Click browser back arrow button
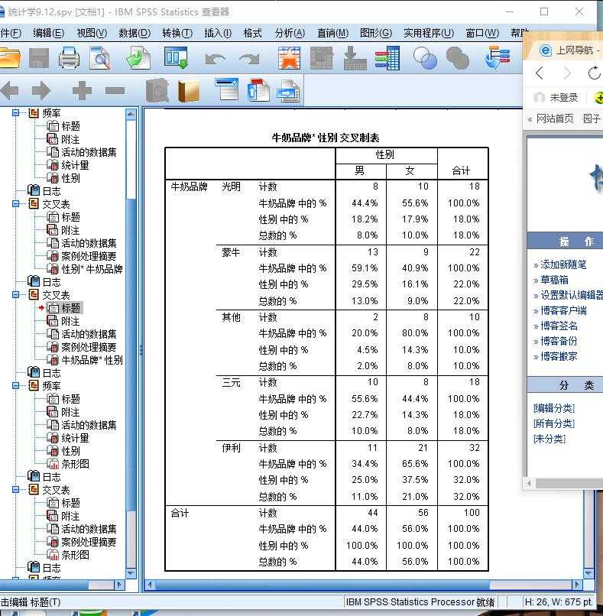This screenshot has width=603, height=616. [540, 73]
